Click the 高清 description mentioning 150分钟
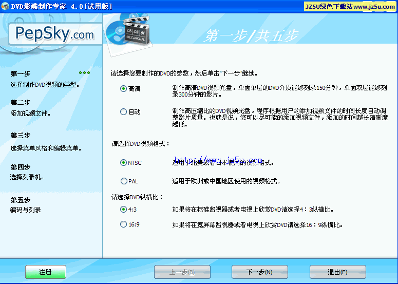The image size is (398, 284). pos(280,91)
